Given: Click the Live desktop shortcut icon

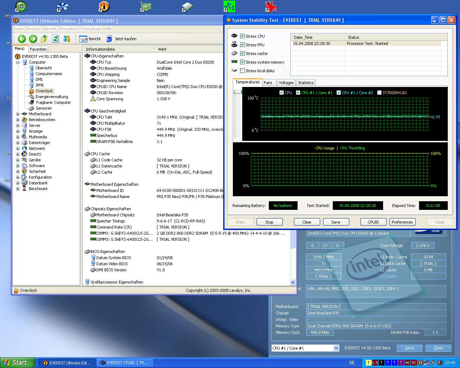Looking at the screenshot, I should click(21, 6).
